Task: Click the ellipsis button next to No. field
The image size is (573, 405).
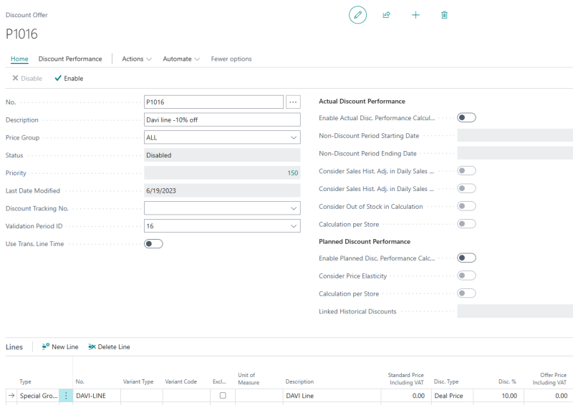Action: coord(293,102)
